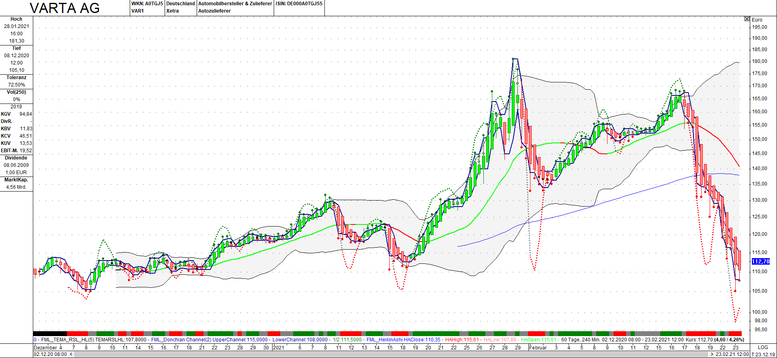This screenshot has width=777, height=358.
Task: Click the Dividende header
Action: pyautogui.click(x=16, y=158)
